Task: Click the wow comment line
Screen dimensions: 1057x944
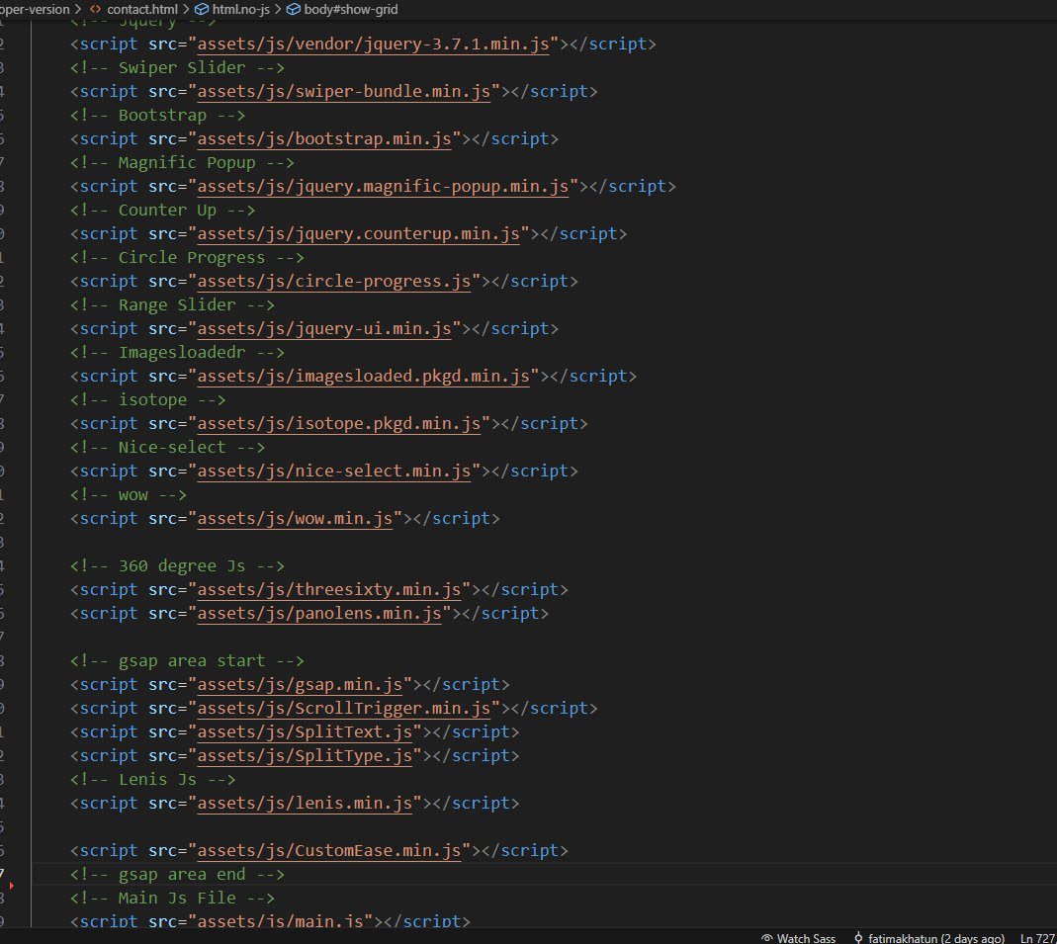Action: pos(129,495)
